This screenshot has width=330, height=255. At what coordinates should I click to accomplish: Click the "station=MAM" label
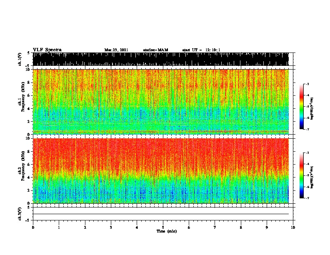pyautogui.click(x=155, y=50)
